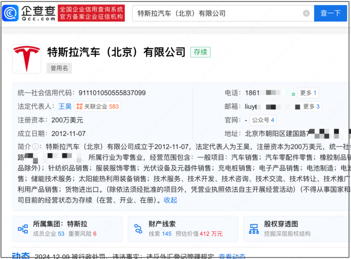Collapse the intro with 收起
Screen dimensions: 351x259
(x=170, y=200)
